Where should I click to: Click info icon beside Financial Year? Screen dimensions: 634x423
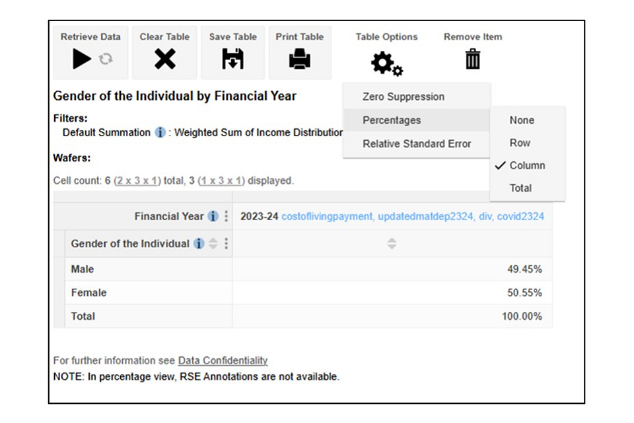click(x=213, y=216)
